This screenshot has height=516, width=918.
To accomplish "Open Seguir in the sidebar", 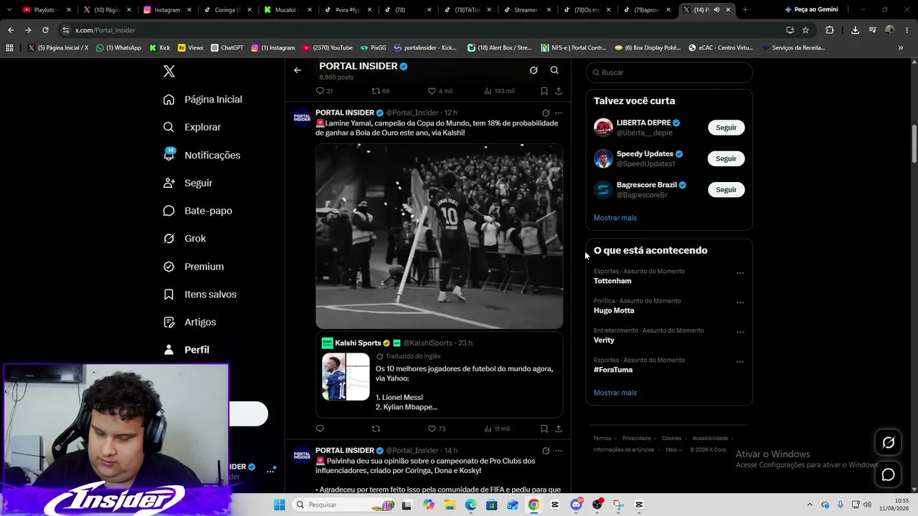I will coord(187,183).
